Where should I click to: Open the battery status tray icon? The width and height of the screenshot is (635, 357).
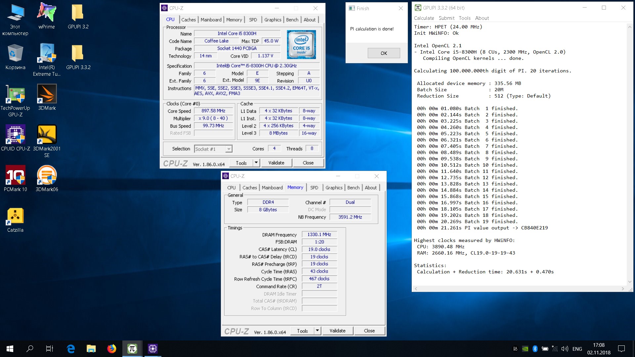(545, 349)
